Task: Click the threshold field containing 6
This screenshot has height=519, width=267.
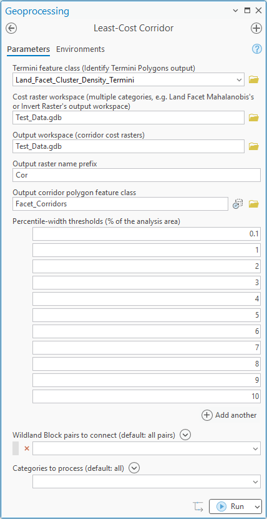Action: [147, 331]
